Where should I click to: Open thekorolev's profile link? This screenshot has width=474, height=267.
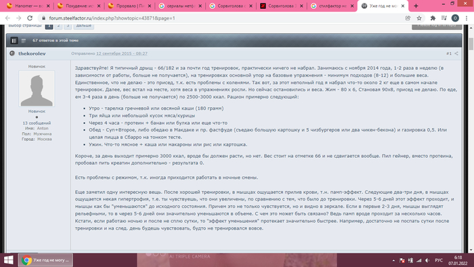click(x=32, y=54)
